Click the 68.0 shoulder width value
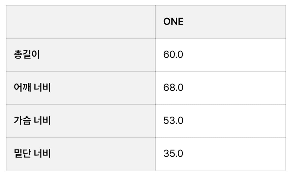The height and width of the screenshot is (175, 291). [173, 88]
